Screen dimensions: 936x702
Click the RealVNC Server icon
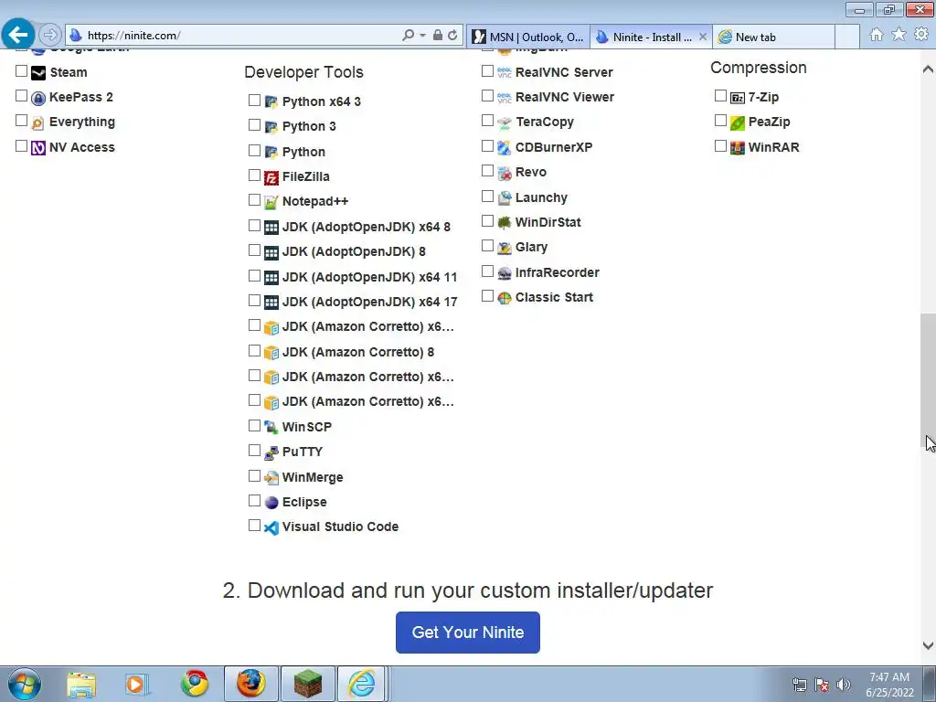click(x=505, y=73)
